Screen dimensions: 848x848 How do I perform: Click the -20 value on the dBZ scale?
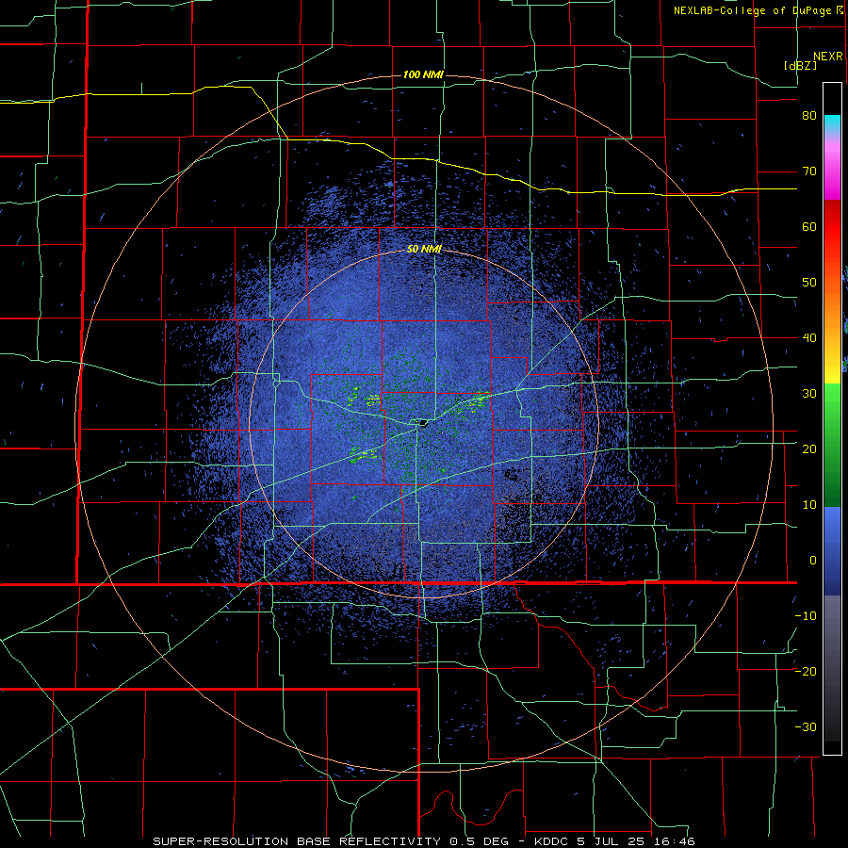[x=806, y=672]
